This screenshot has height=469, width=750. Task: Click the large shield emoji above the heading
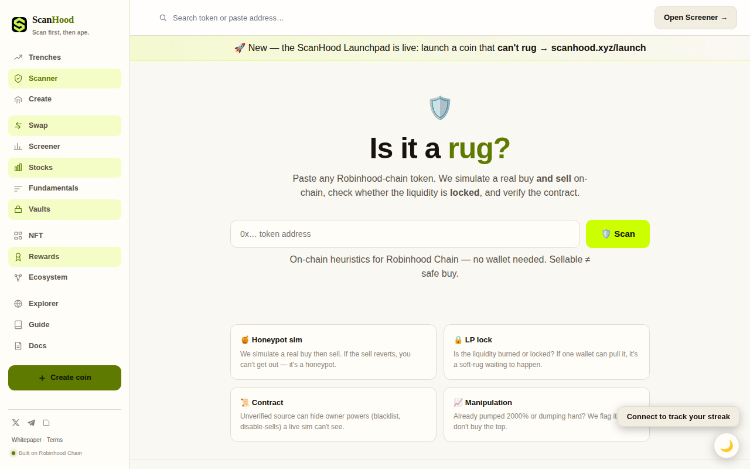(440, 108)
